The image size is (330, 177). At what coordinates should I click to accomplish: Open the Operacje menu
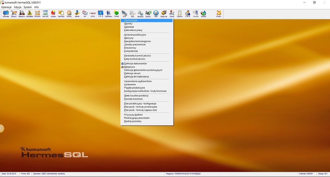[6, 7]
